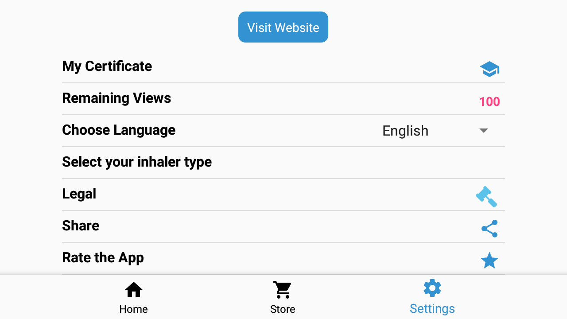
Task: Open the My Certificate row
Action: (107, 66)
